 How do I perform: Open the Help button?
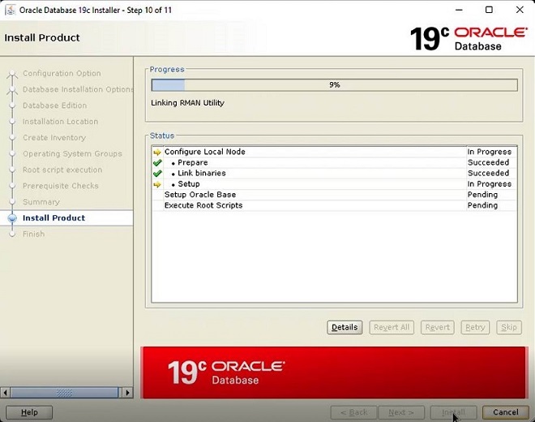pos(29,412)
